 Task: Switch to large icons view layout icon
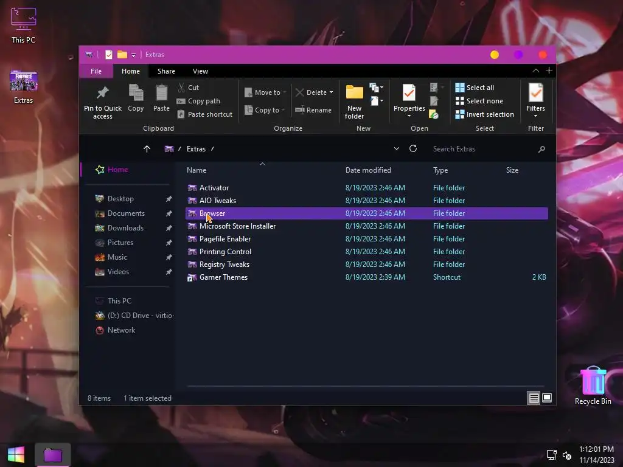point(547,398)
